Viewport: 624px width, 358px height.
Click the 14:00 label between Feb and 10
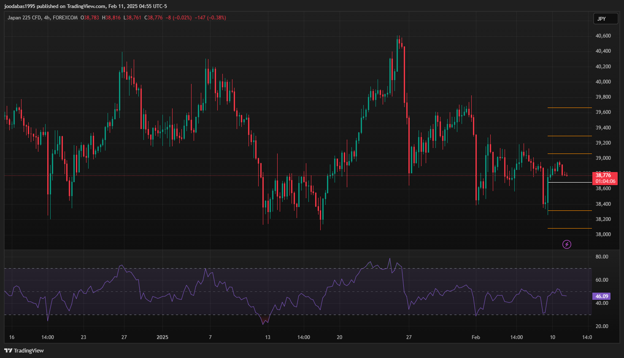coord(516,337)
